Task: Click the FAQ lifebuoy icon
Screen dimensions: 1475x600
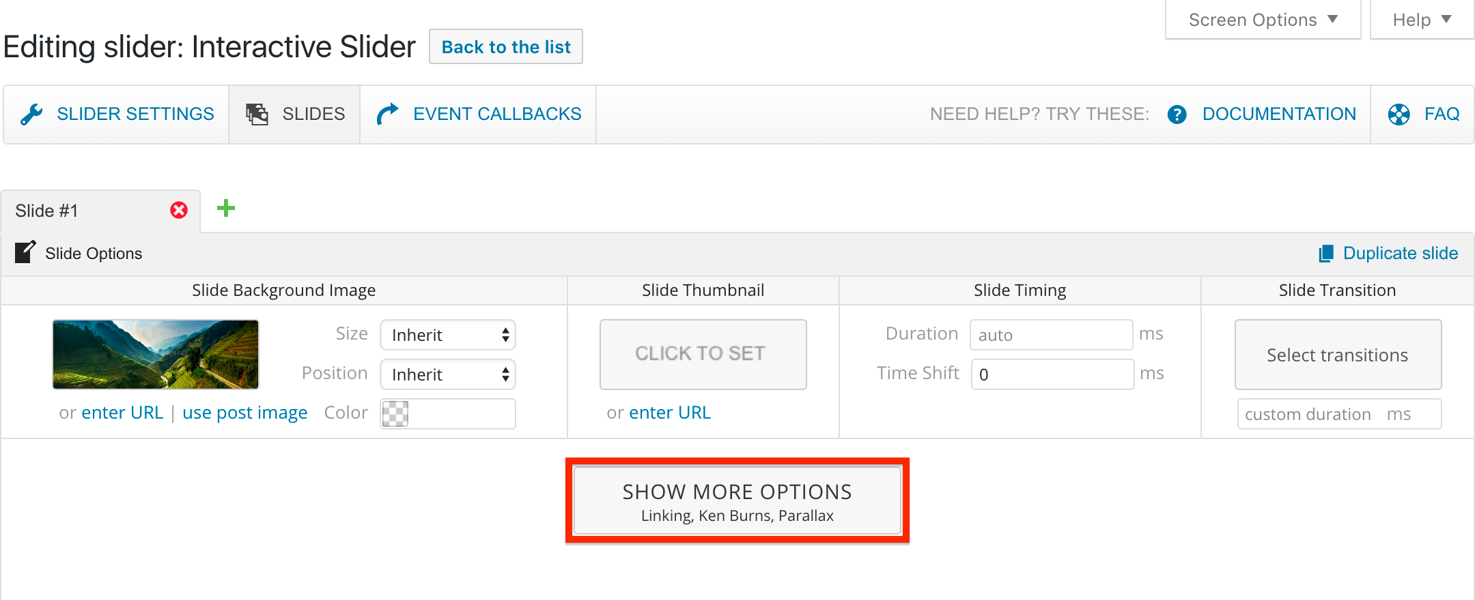Action: (x=1399, y=114)
